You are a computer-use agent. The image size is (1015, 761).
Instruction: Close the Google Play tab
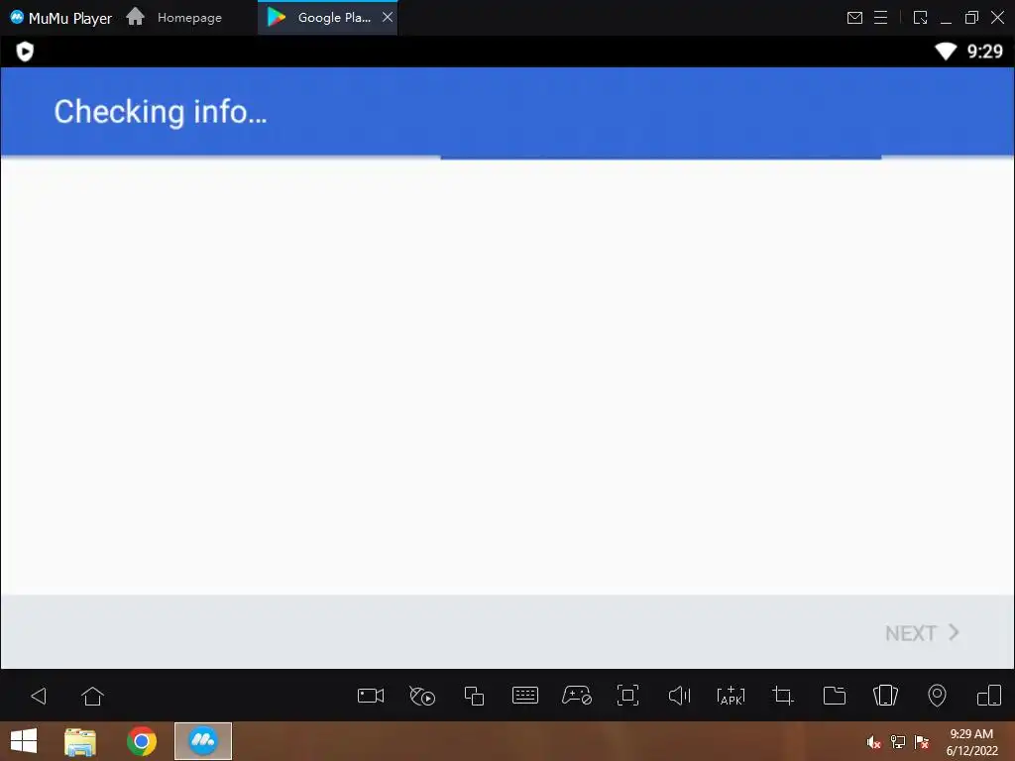[388, 17]
